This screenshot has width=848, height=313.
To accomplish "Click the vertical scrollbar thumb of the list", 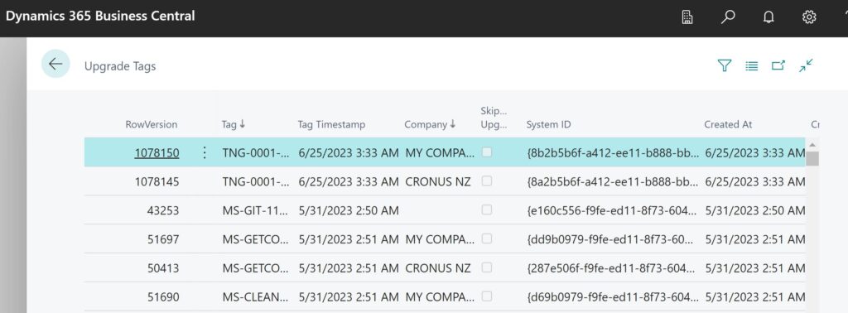I will 812,158.
